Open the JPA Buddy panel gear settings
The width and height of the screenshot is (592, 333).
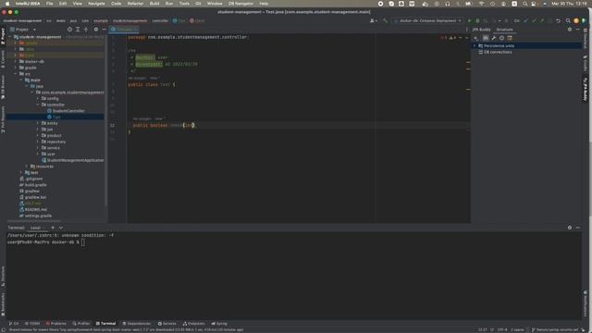570,30
